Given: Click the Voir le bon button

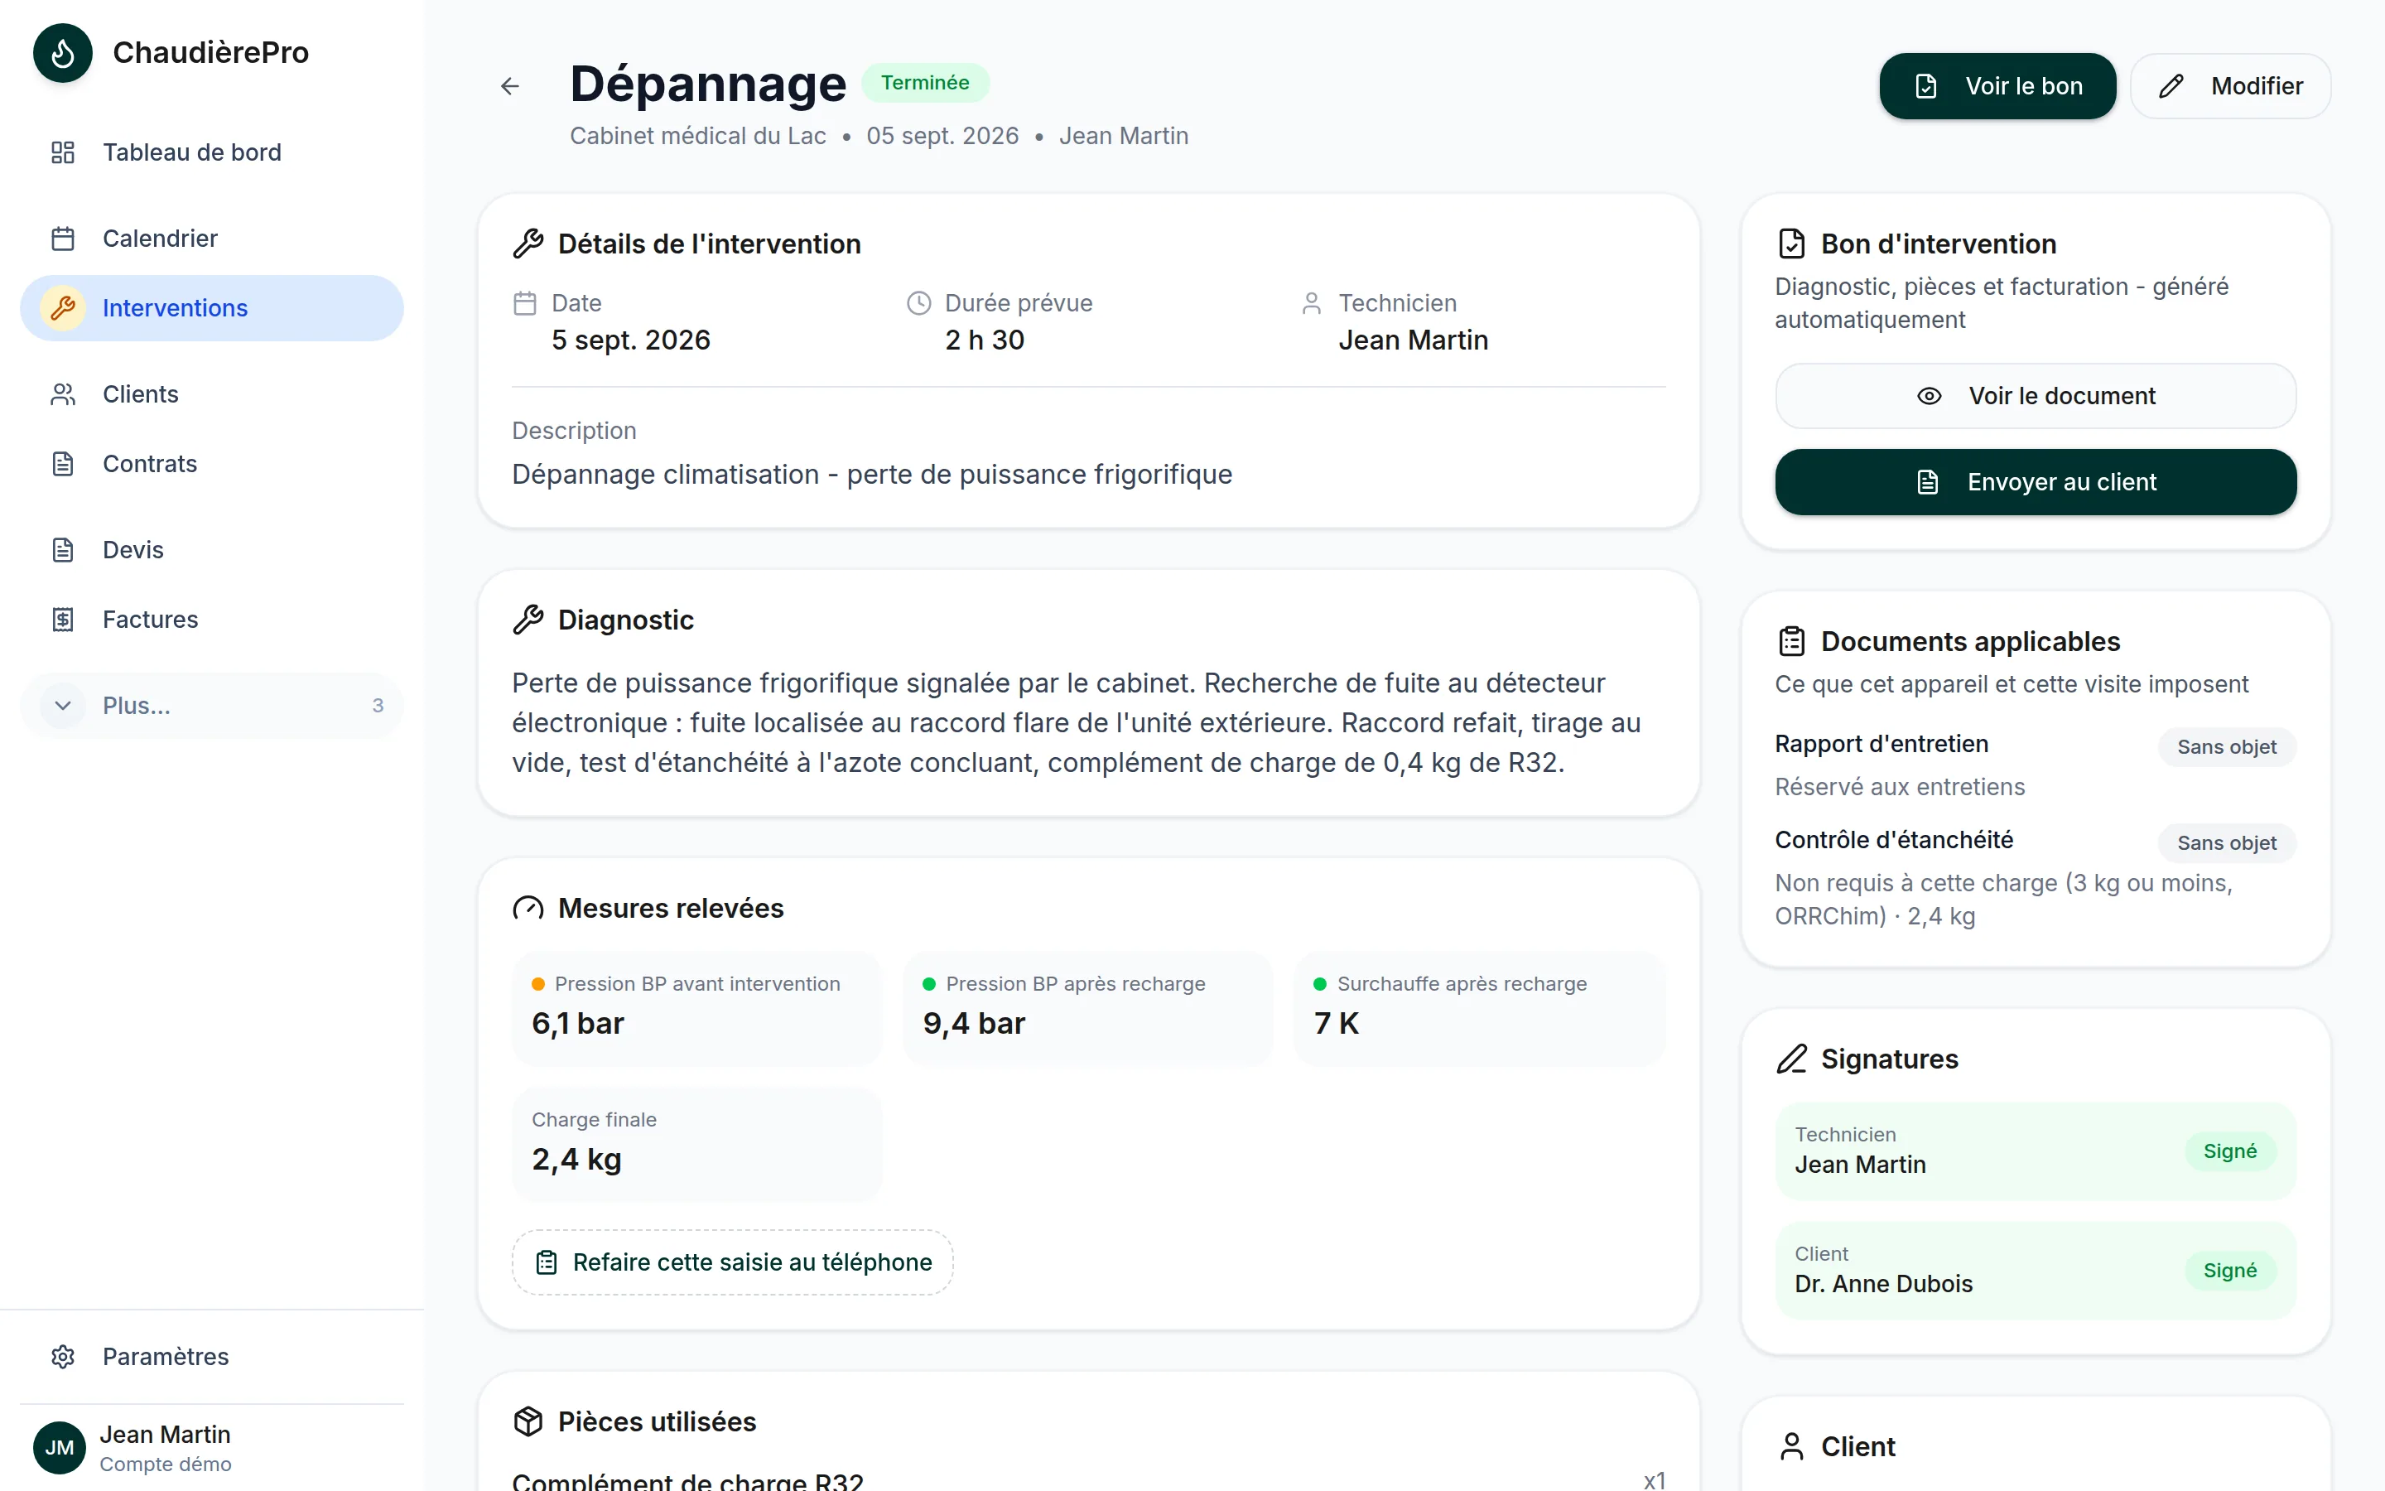Looking at the screenshot, I should [x=1997, y=86].
